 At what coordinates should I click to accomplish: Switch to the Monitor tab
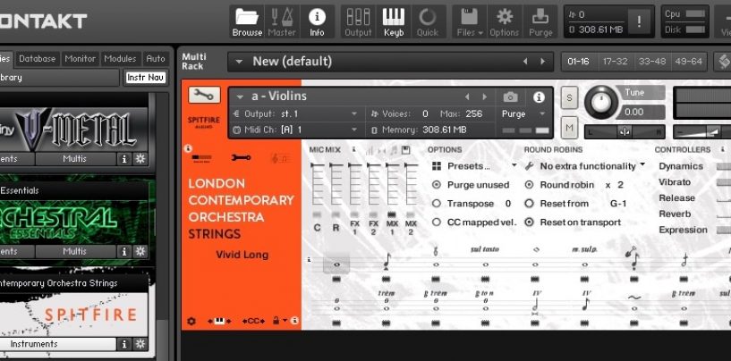[81, 59]
